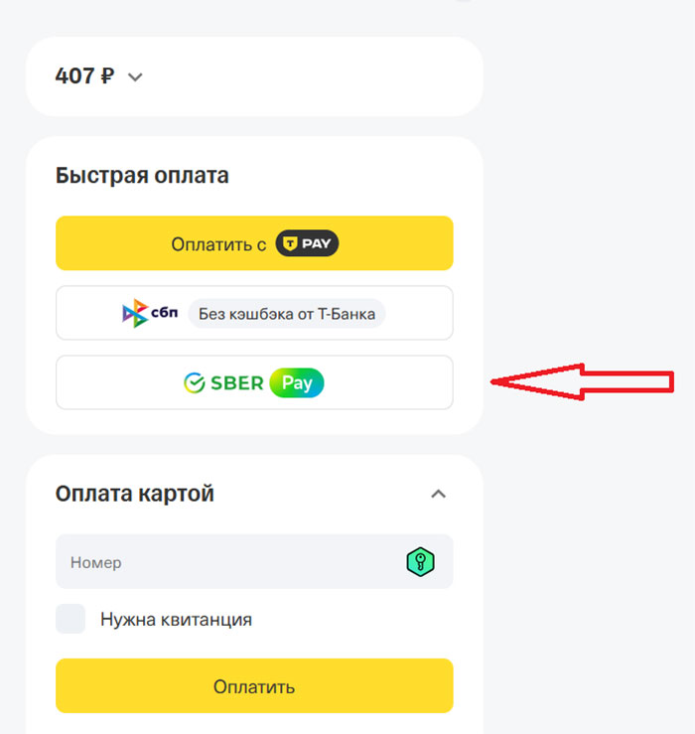Viewport: 695px width, 734px height.
Task: Click the SBER wordmark text
Action: [236, 383]
